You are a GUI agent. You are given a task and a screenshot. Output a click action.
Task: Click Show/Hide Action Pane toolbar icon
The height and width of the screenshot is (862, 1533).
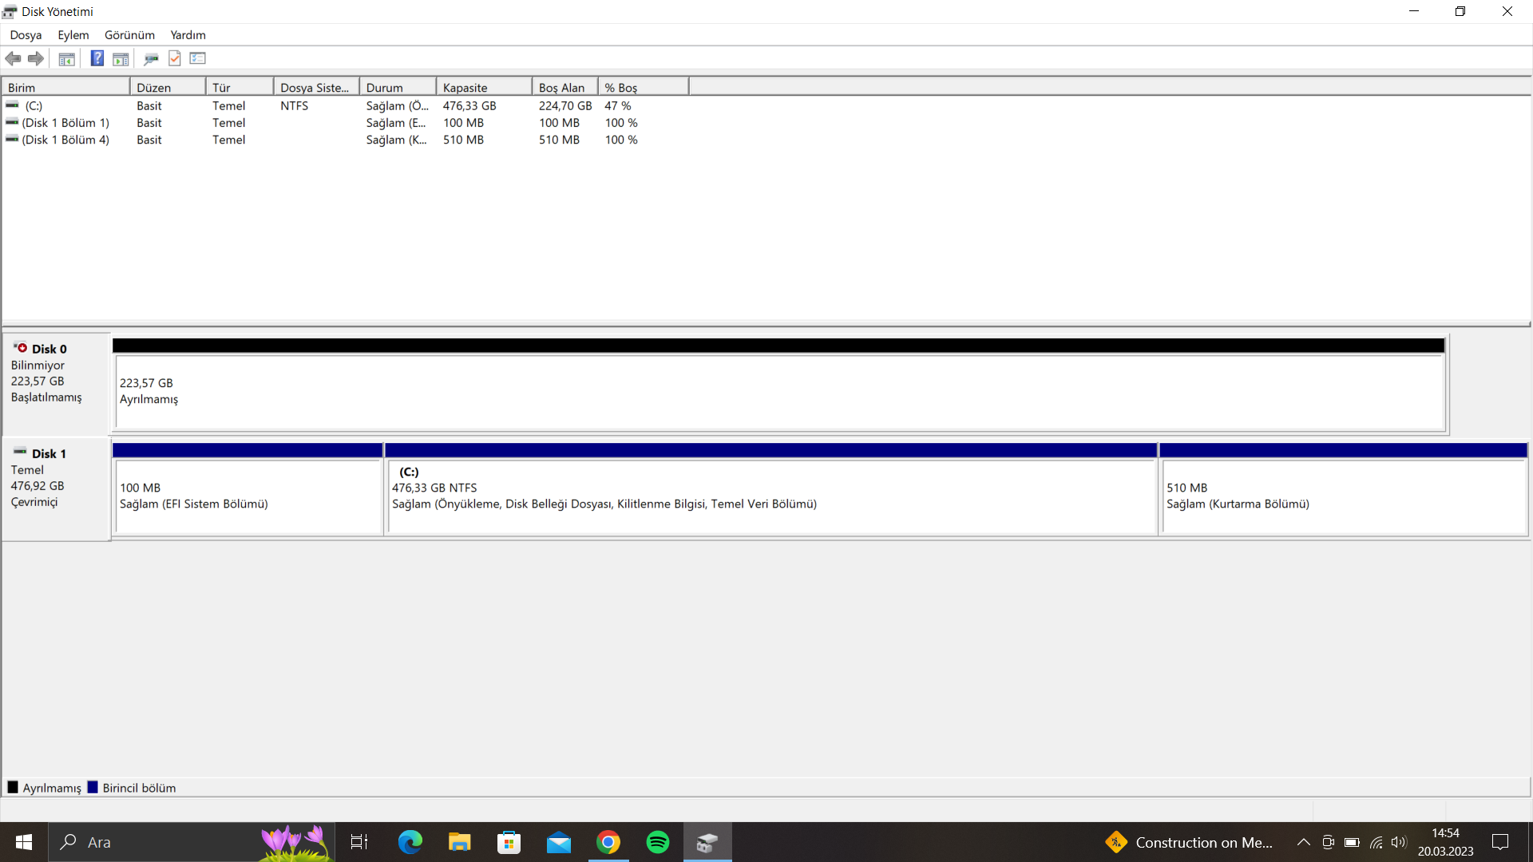click(x=121, y=58)
